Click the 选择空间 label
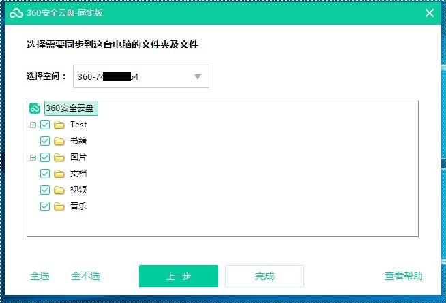Screen dimensions: 446x303 (46, 76)
